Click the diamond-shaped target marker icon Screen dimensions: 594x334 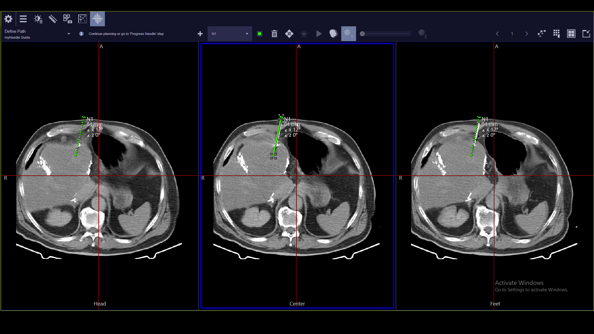[289, 34]
